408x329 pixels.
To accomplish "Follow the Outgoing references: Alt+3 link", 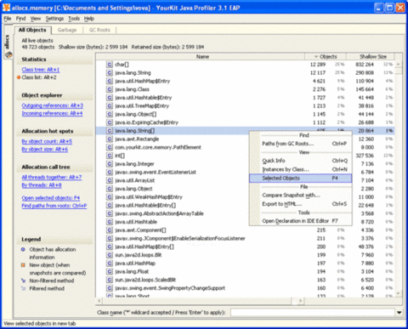I will (53, 105).
